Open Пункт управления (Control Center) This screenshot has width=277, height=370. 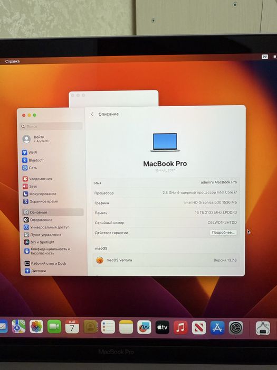click(43, 235)
